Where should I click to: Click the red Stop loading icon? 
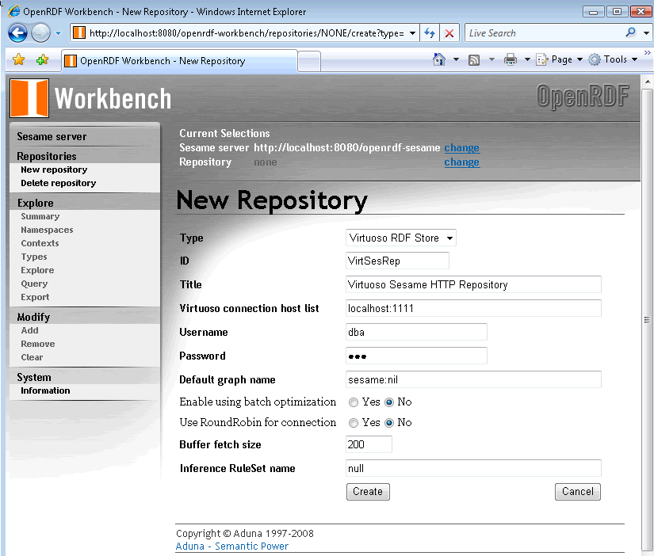click(449, 32)
